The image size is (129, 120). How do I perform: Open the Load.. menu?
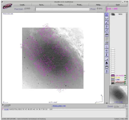[x=23, y=5]
